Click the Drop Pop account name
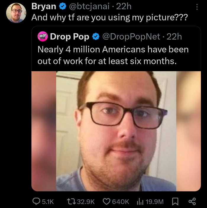 pyautogui.click(x=69, y=37)
